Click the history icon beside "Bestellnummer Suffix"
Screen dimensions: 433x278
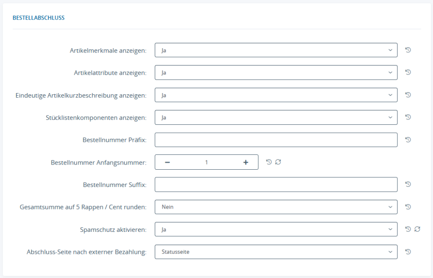coord(408,184)
